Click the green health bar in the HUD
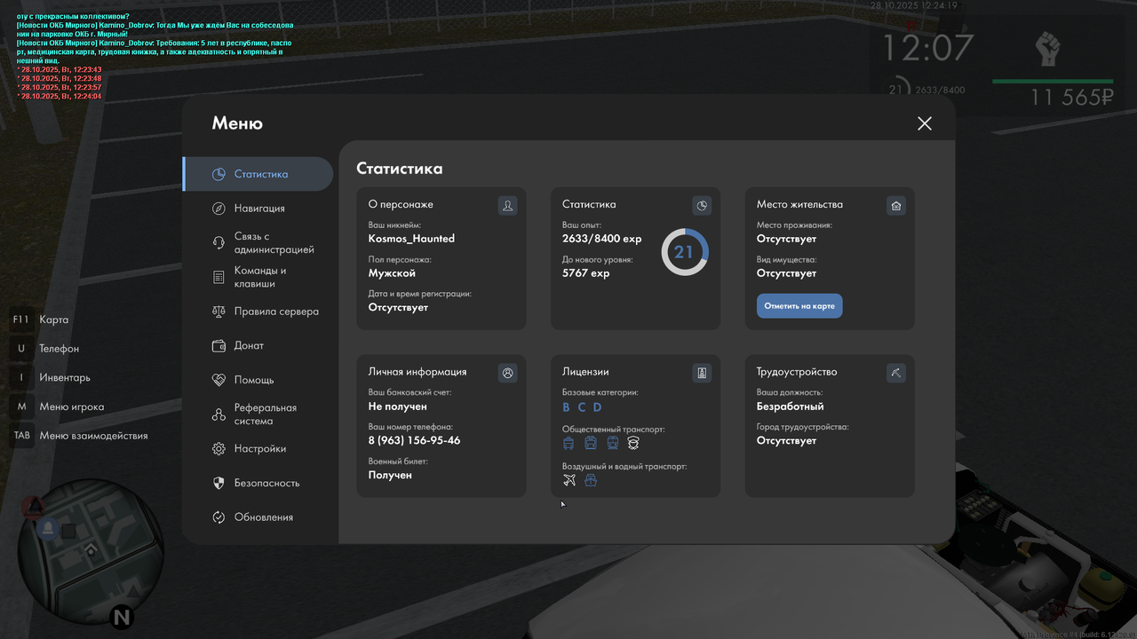Screen dimensions: 1137x639 click(x=1053, y=82)
